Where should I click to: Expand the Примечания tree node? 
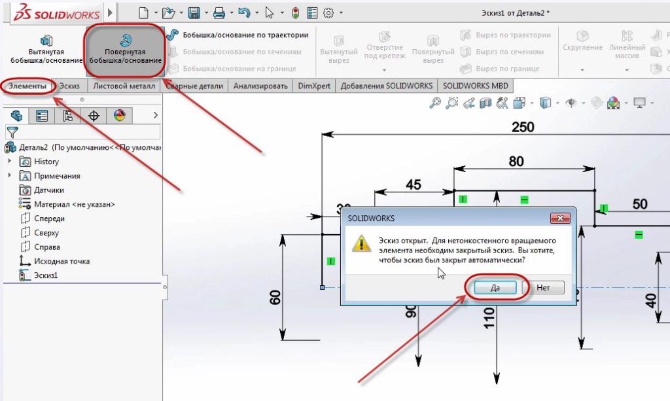point(10,175)
